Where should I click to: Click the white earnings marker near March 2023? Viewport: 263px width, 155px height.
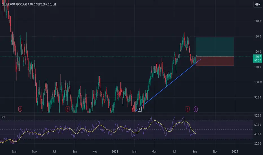[x=140, y=109]
